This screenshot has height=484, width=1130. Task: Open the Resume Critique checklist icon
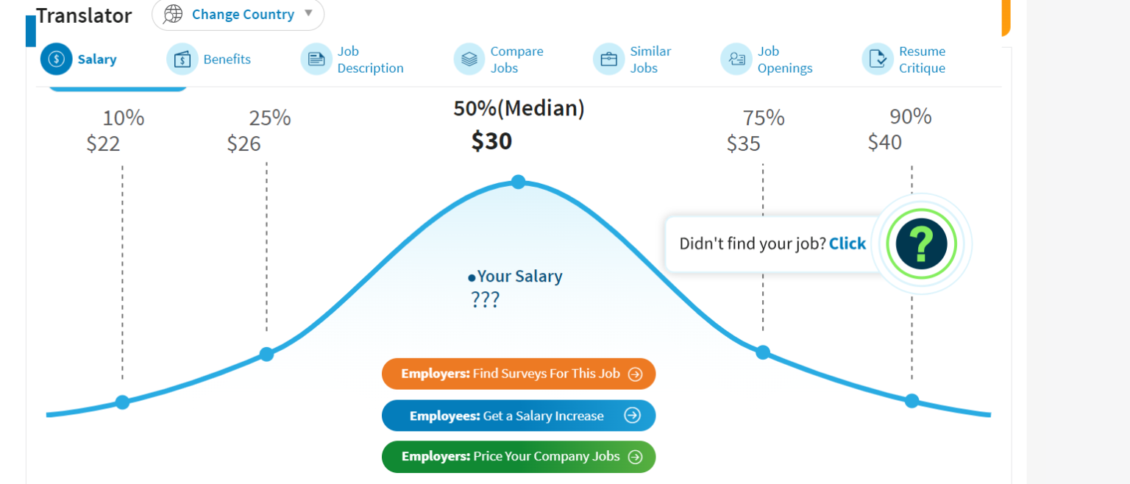877,59
